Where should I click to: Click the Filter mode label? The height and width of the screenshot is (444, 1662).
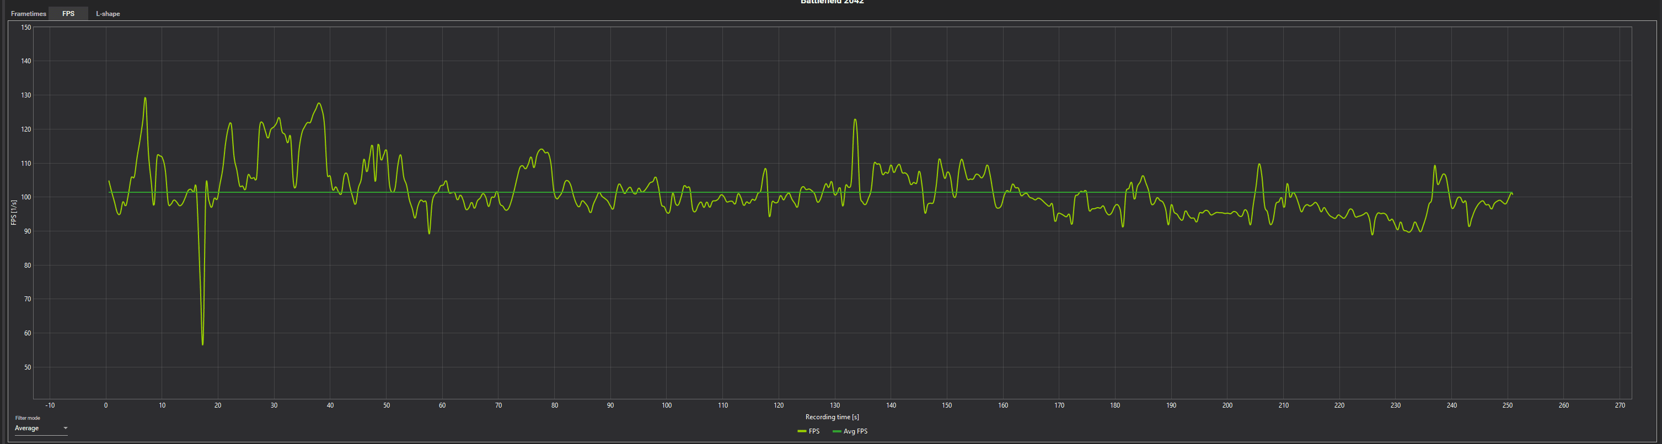click(28, 418)
